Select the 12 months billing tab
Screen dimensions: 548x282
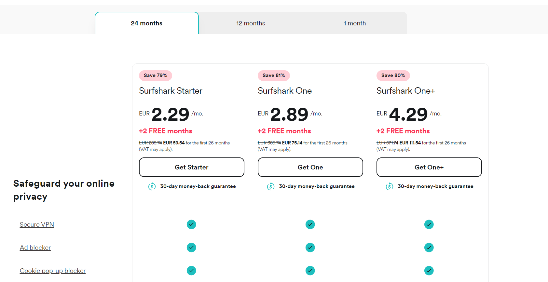pos(251,23)
